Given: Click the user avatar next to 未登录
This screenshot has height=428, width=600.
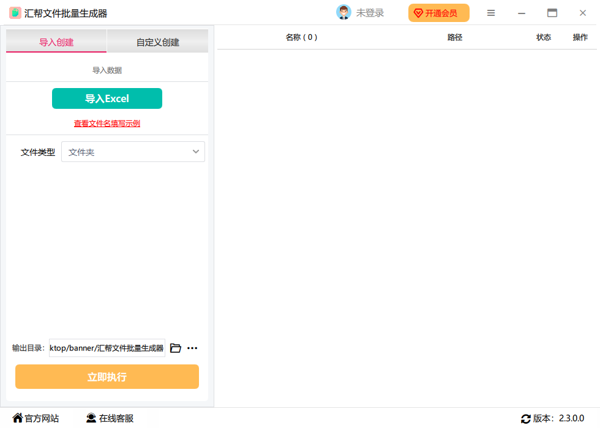Looking at the screenshot, I should 344,12.
